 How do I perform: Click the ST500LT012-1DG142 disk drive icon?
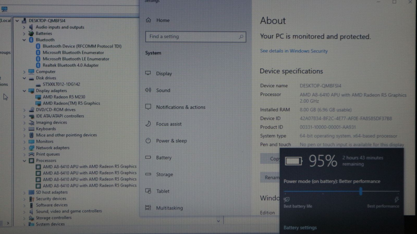[x=38, y=84]
